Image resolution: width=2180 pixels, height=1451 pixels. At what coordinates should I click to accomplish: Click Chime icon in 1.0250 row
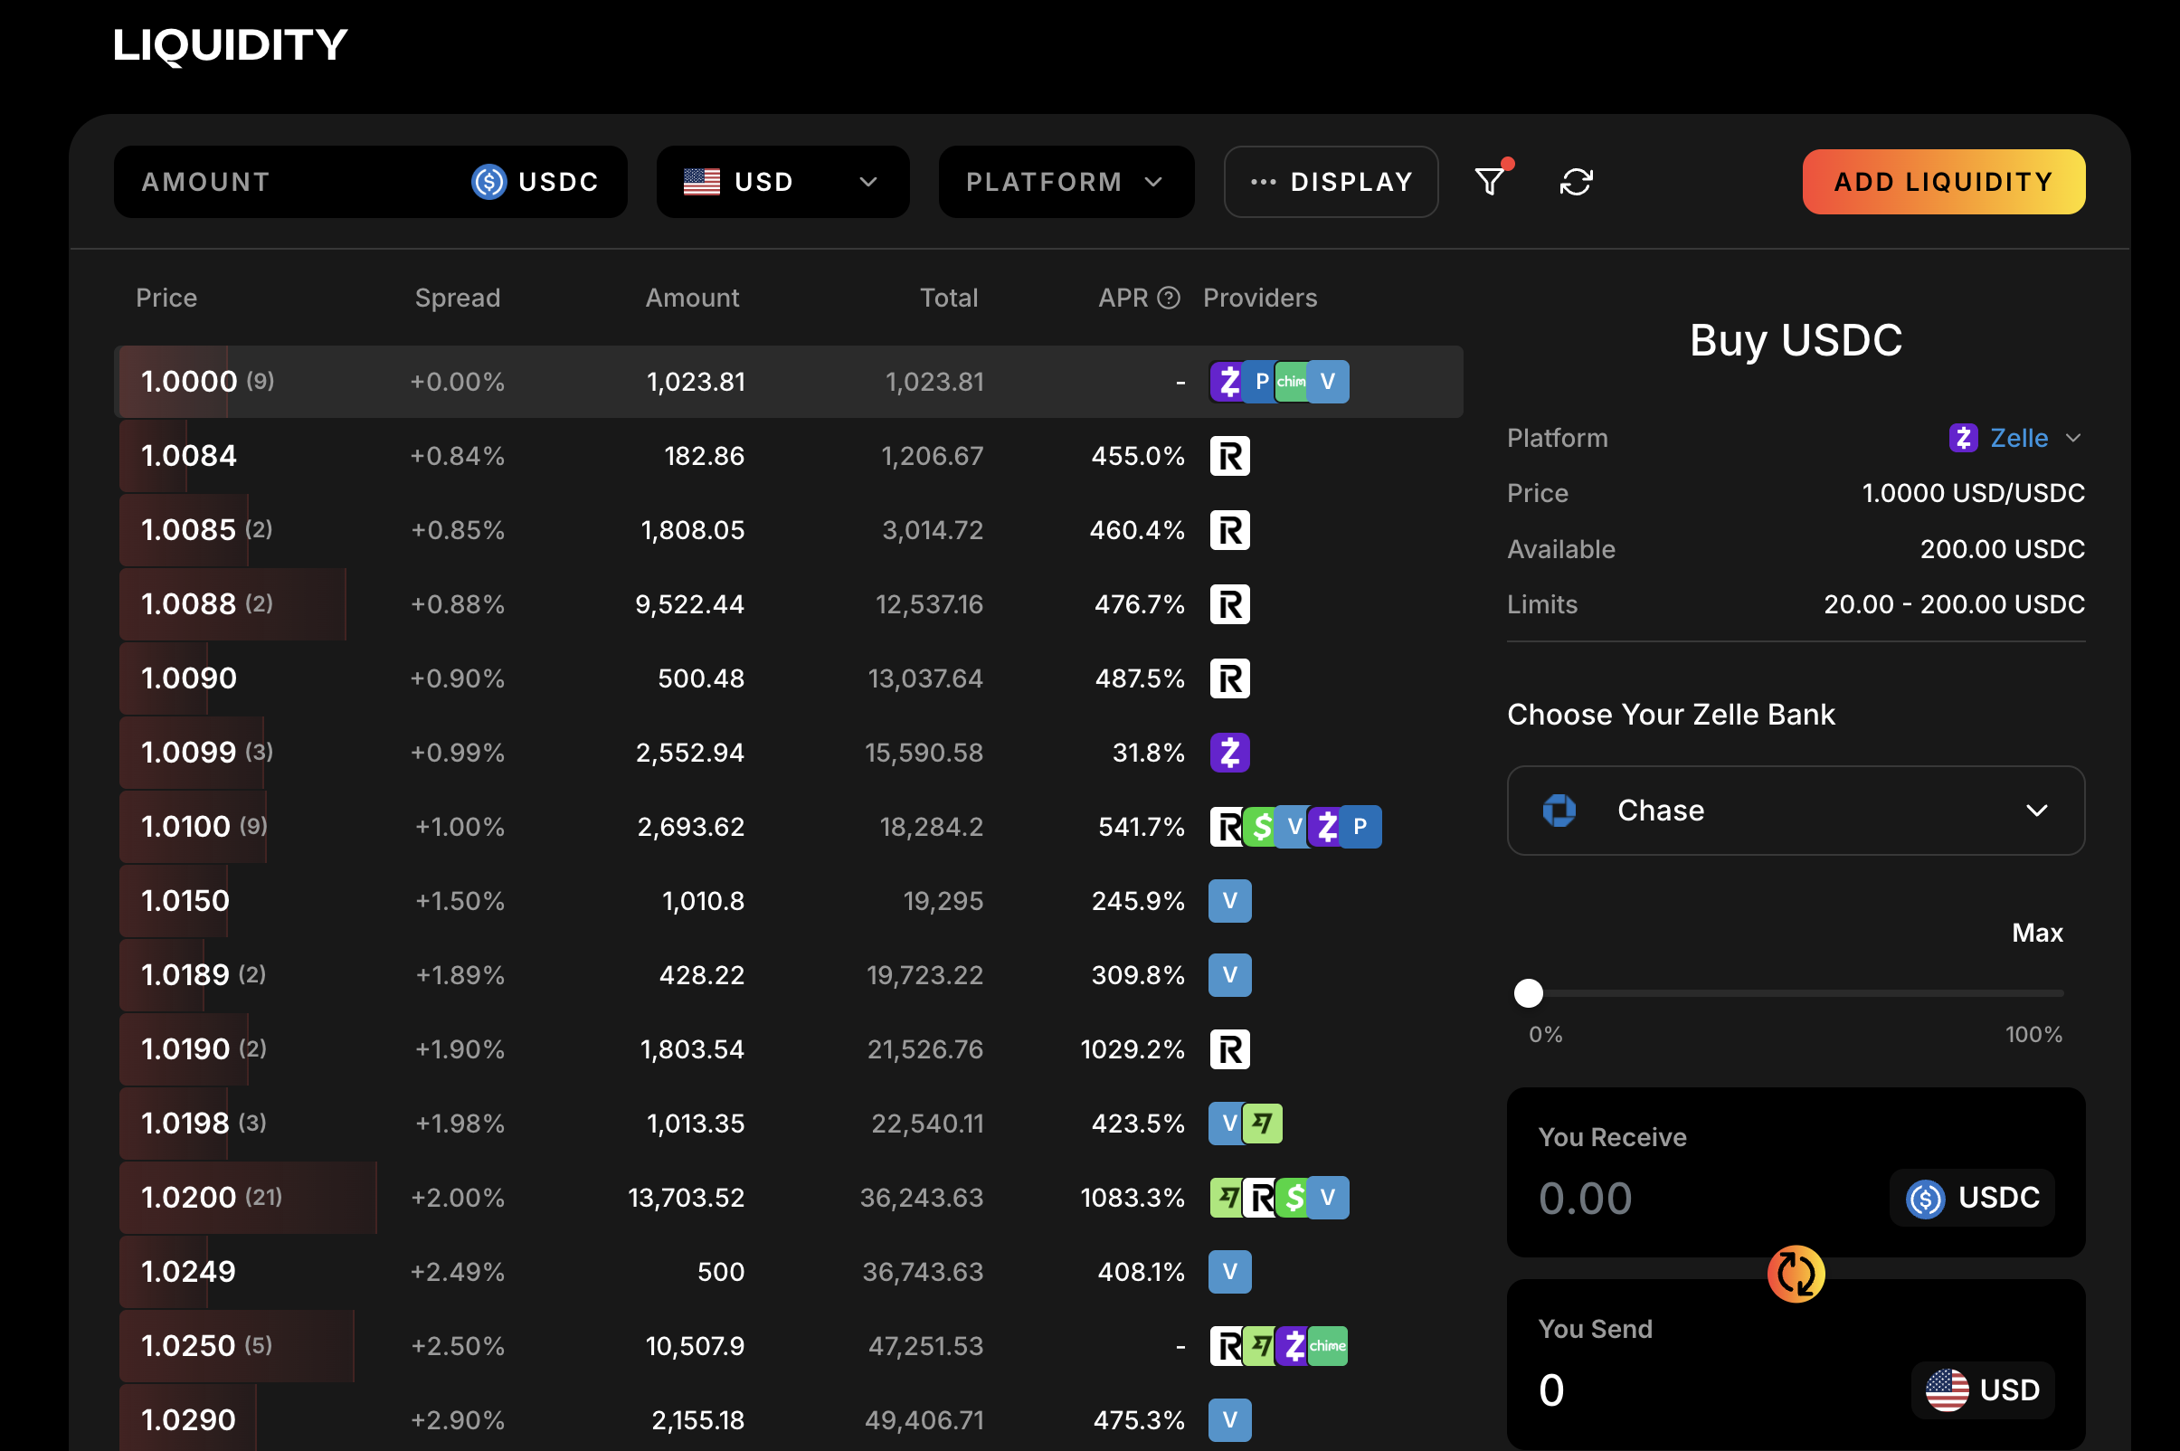pos(1328,1345)
